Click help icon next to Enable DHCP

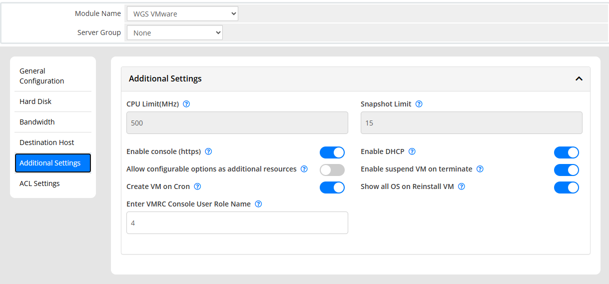[x=412, y=151]
